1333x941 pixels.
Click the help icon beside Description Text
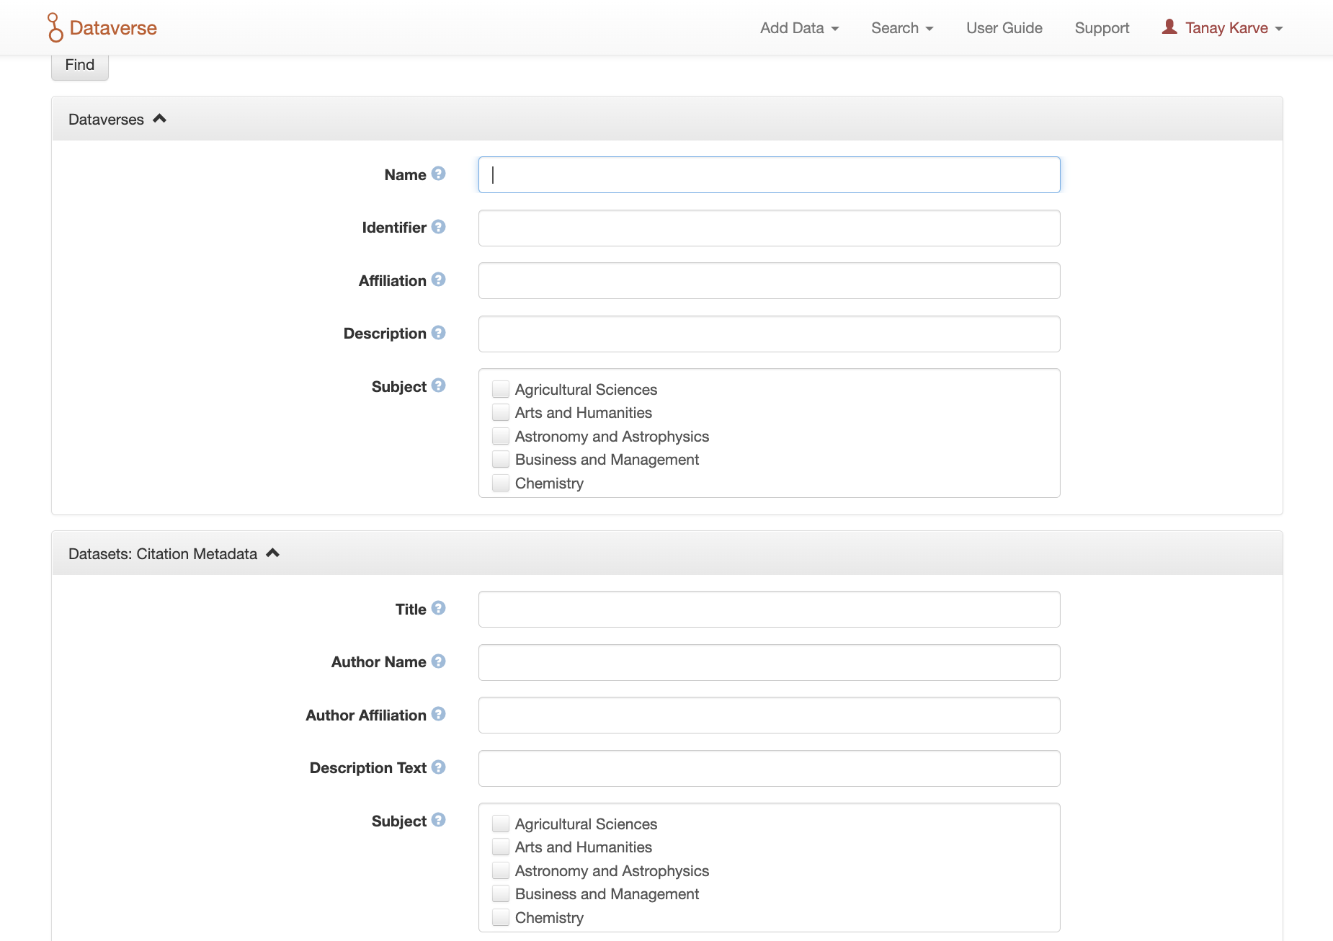(438, 767)
